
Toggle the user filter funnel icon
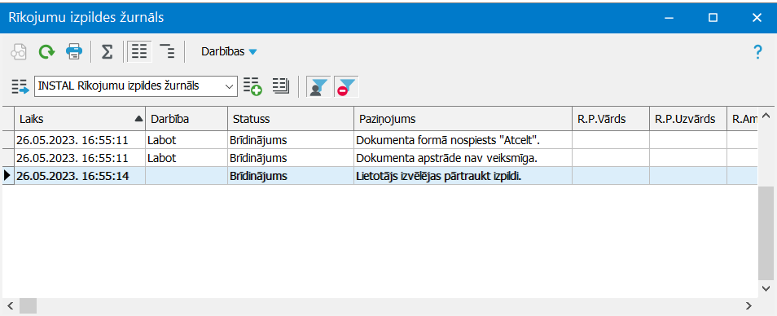click(318, 86)
